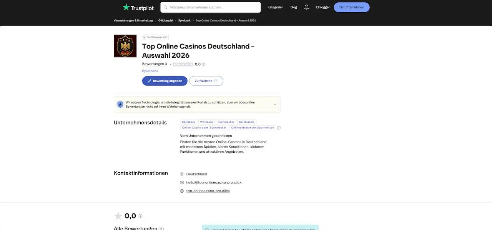
Task: Click the Für Unternehmen button
Action: coord(352,7)
